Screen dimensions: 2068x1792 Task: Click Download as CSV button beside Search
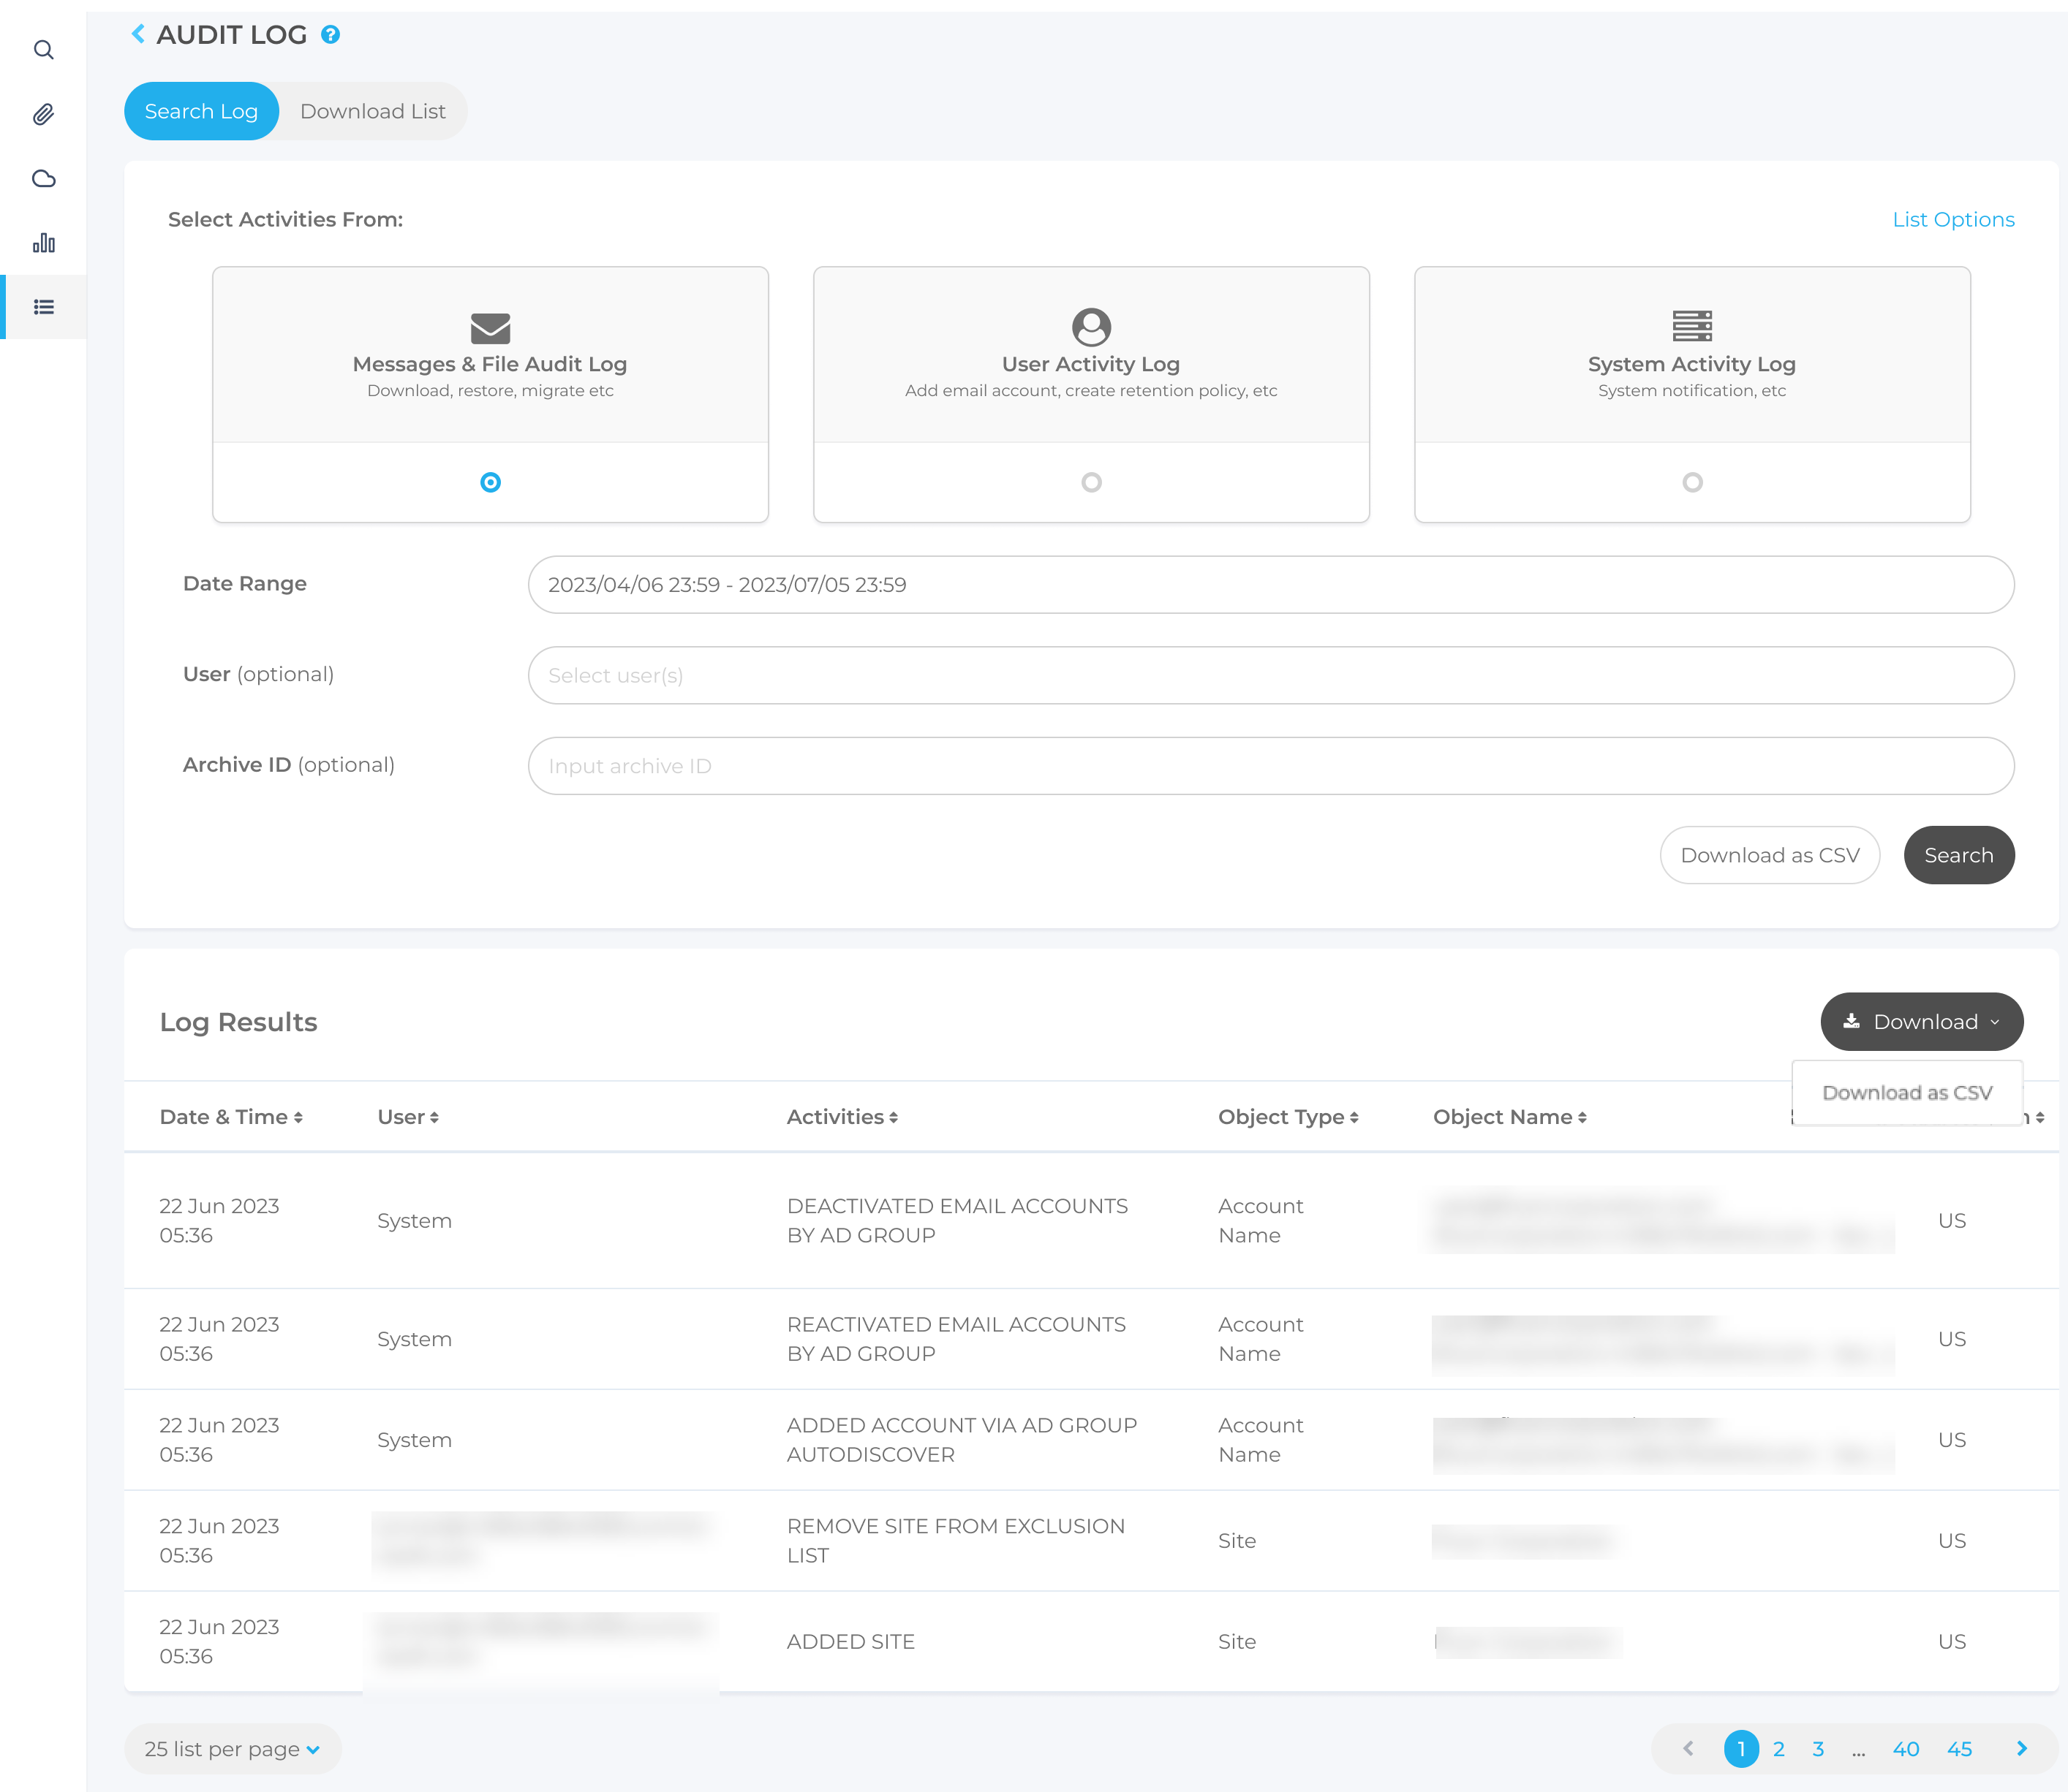pos(1769,855)
